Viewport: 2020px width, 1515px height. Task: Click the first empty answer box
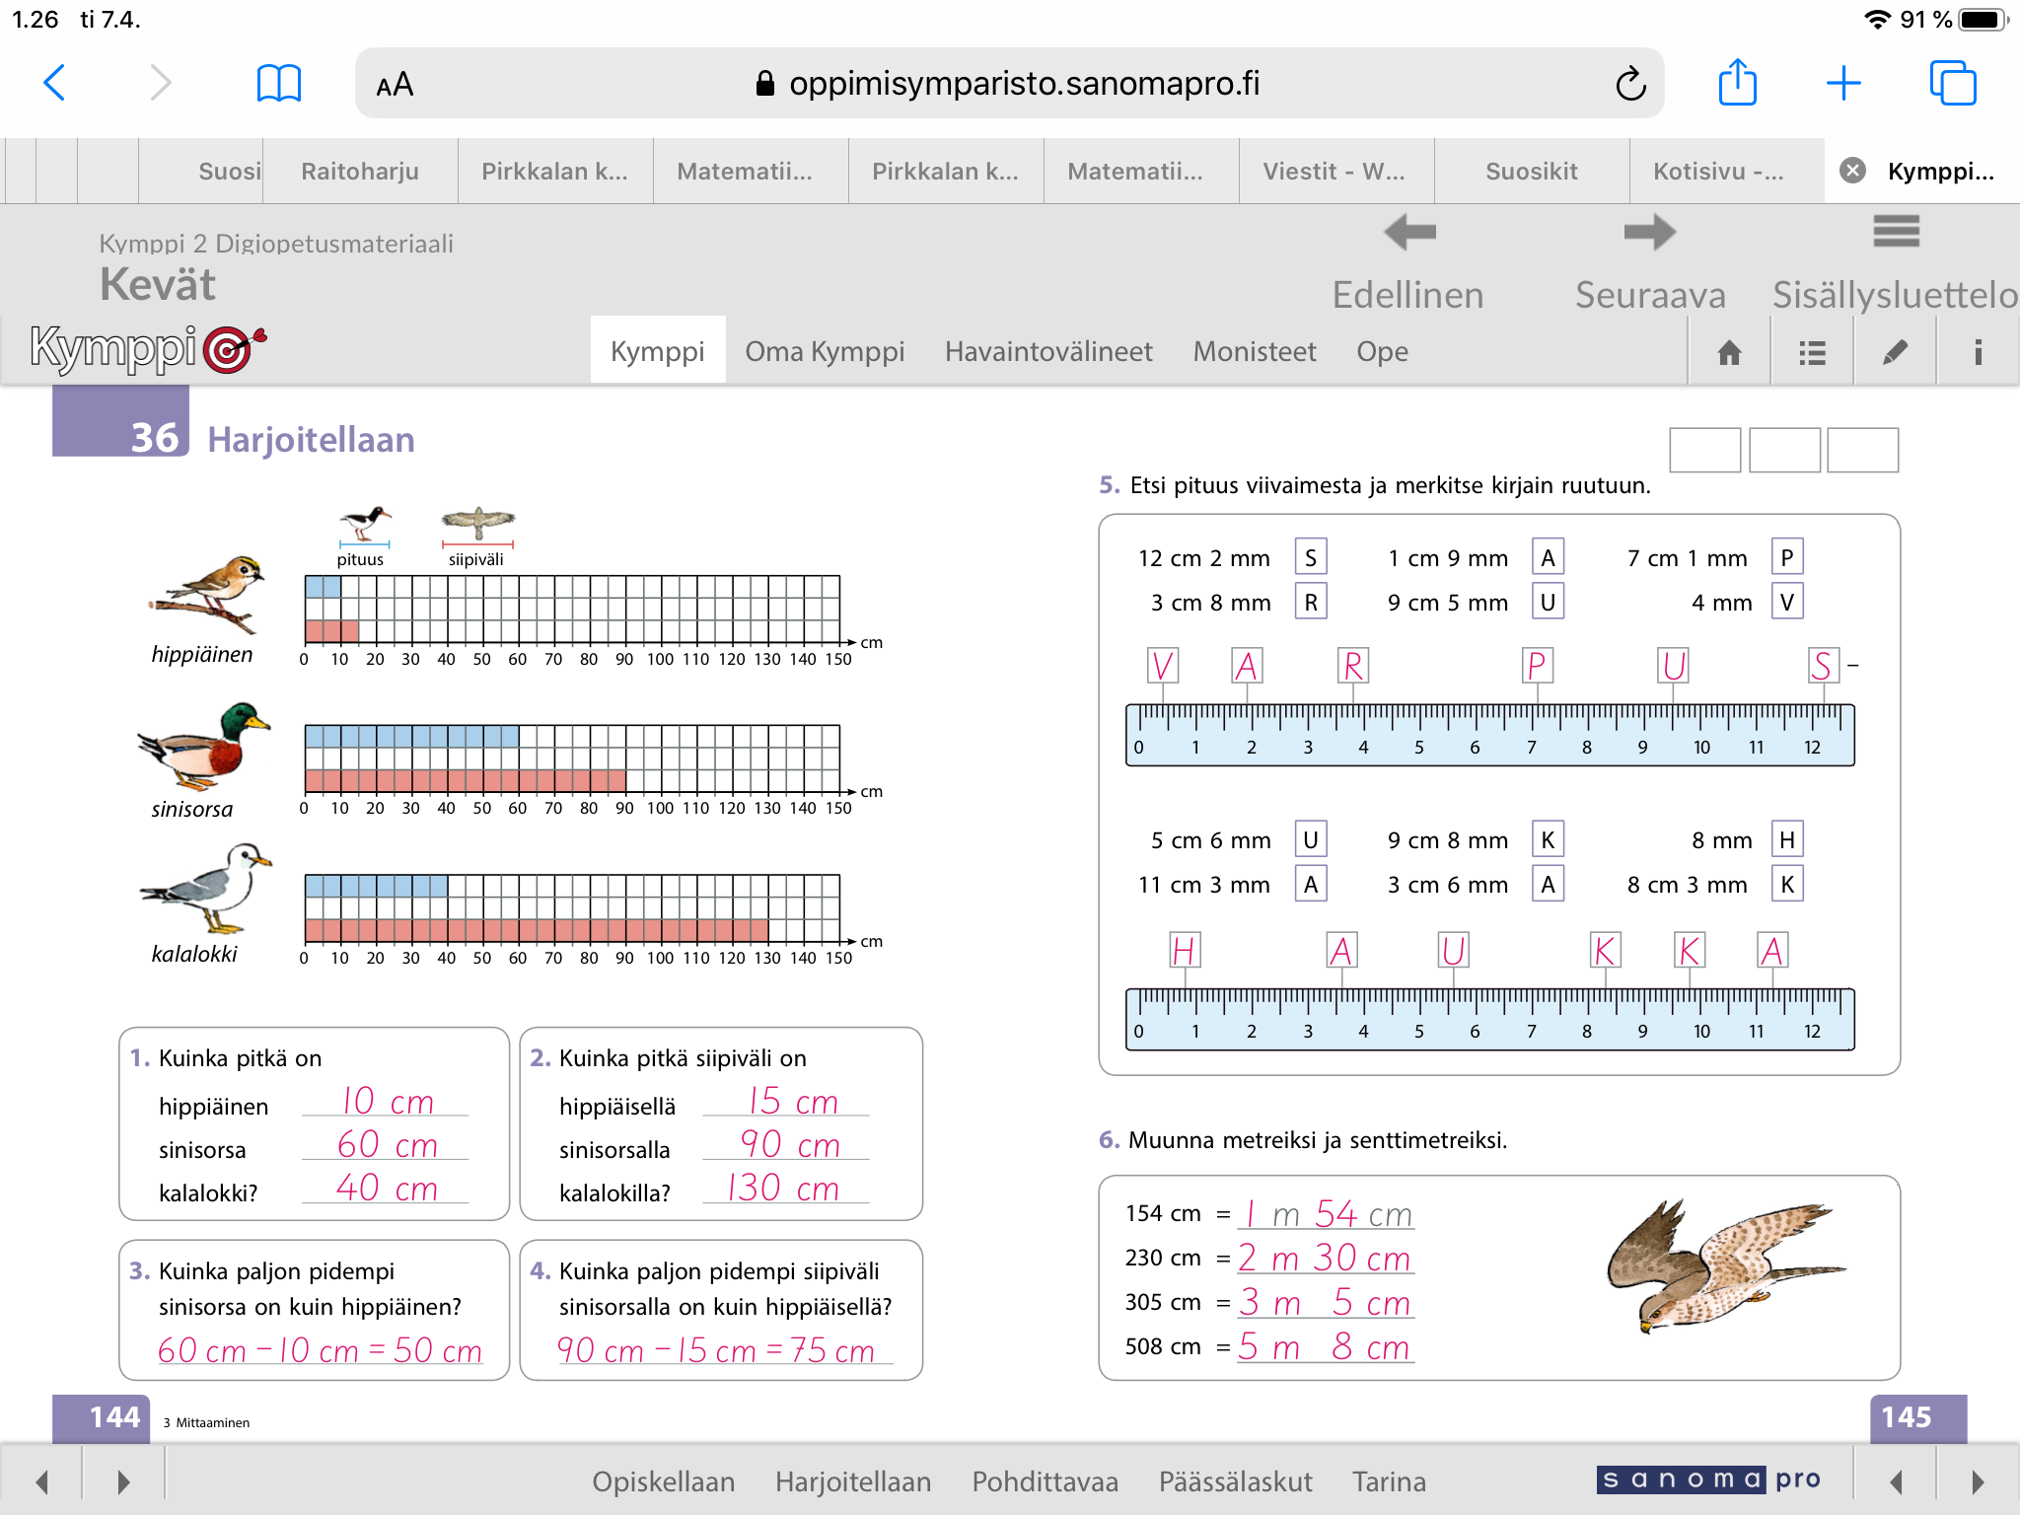pyautogui.click(x=1704, y=450)
